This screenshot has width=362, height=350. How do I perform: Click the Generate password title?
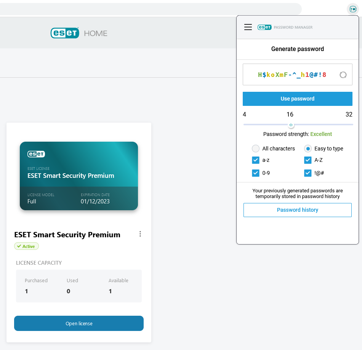(297, 49)
